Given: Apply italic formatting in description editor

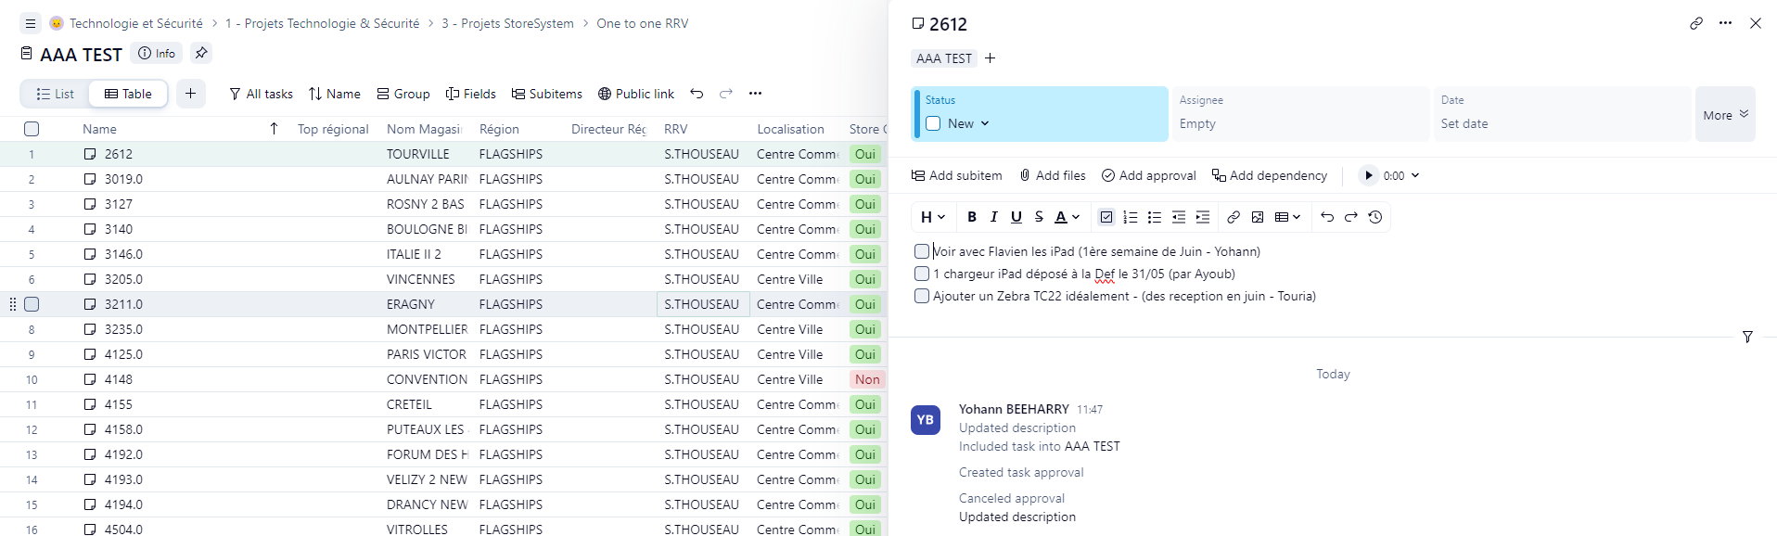Looking at the screenshot, I should point(993,217).
